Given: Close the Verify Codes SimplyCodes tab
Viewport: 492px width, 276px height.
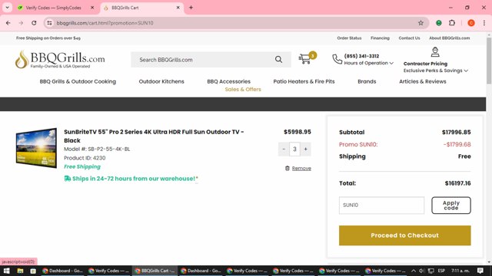Looking at the screenshot, I should coord(92,8).
